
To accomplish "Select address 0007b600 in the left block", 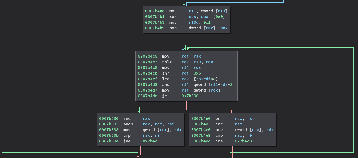I will [x=108, y=118].
